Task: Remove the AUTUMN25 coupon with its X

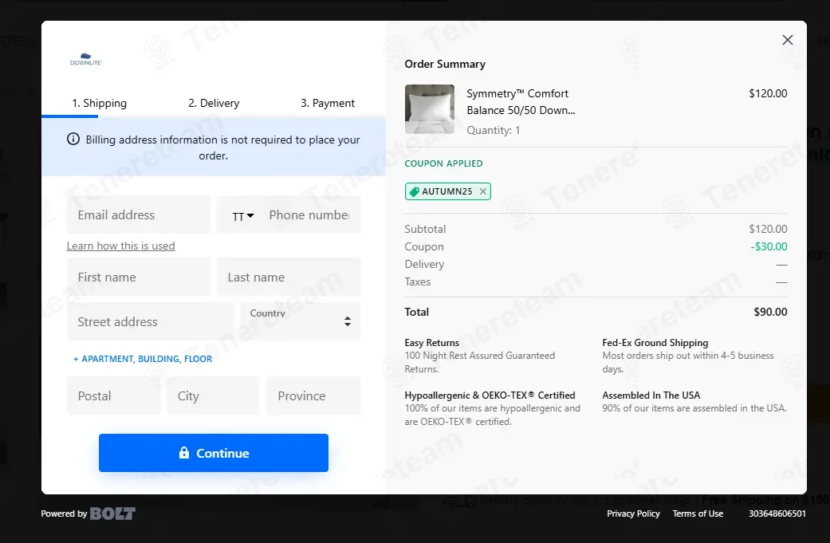Action: (x=482, y=191)
